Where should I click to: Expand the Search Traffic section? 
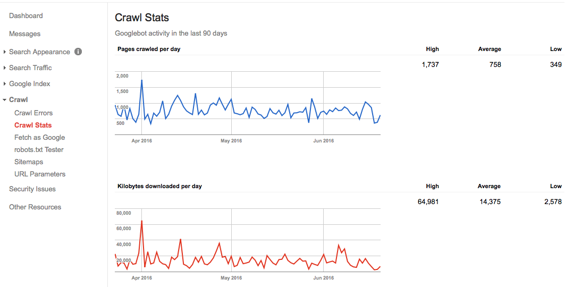[x=5, y=68]
